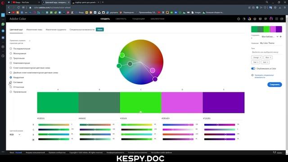Open the СМОТРЕТЬ navigation item
The width and height of the screenshot is (288, 162).
[x=121, y=19]
